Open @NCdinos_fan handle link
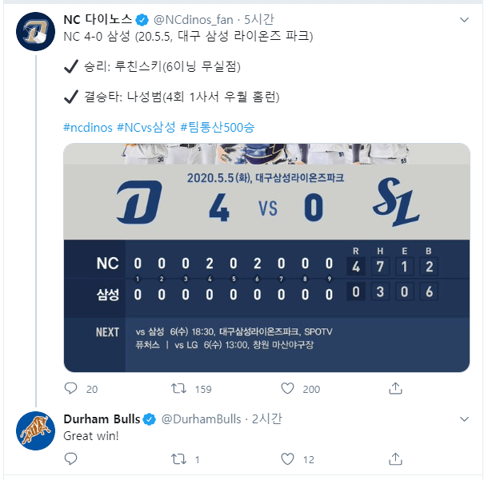Viewport: 488px width, 480px height. (x=194, y=20)
